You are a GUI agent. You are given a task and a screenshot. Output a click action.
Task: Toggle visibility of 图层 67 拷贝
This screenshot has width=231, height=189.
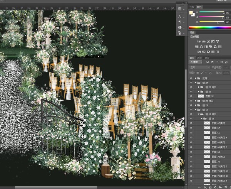click(191, 123)
